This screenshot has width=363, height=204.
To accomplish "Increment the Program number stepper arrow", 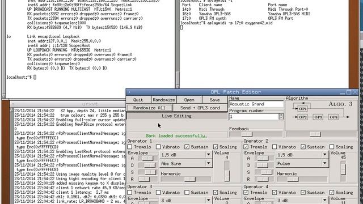I will 281,115.
